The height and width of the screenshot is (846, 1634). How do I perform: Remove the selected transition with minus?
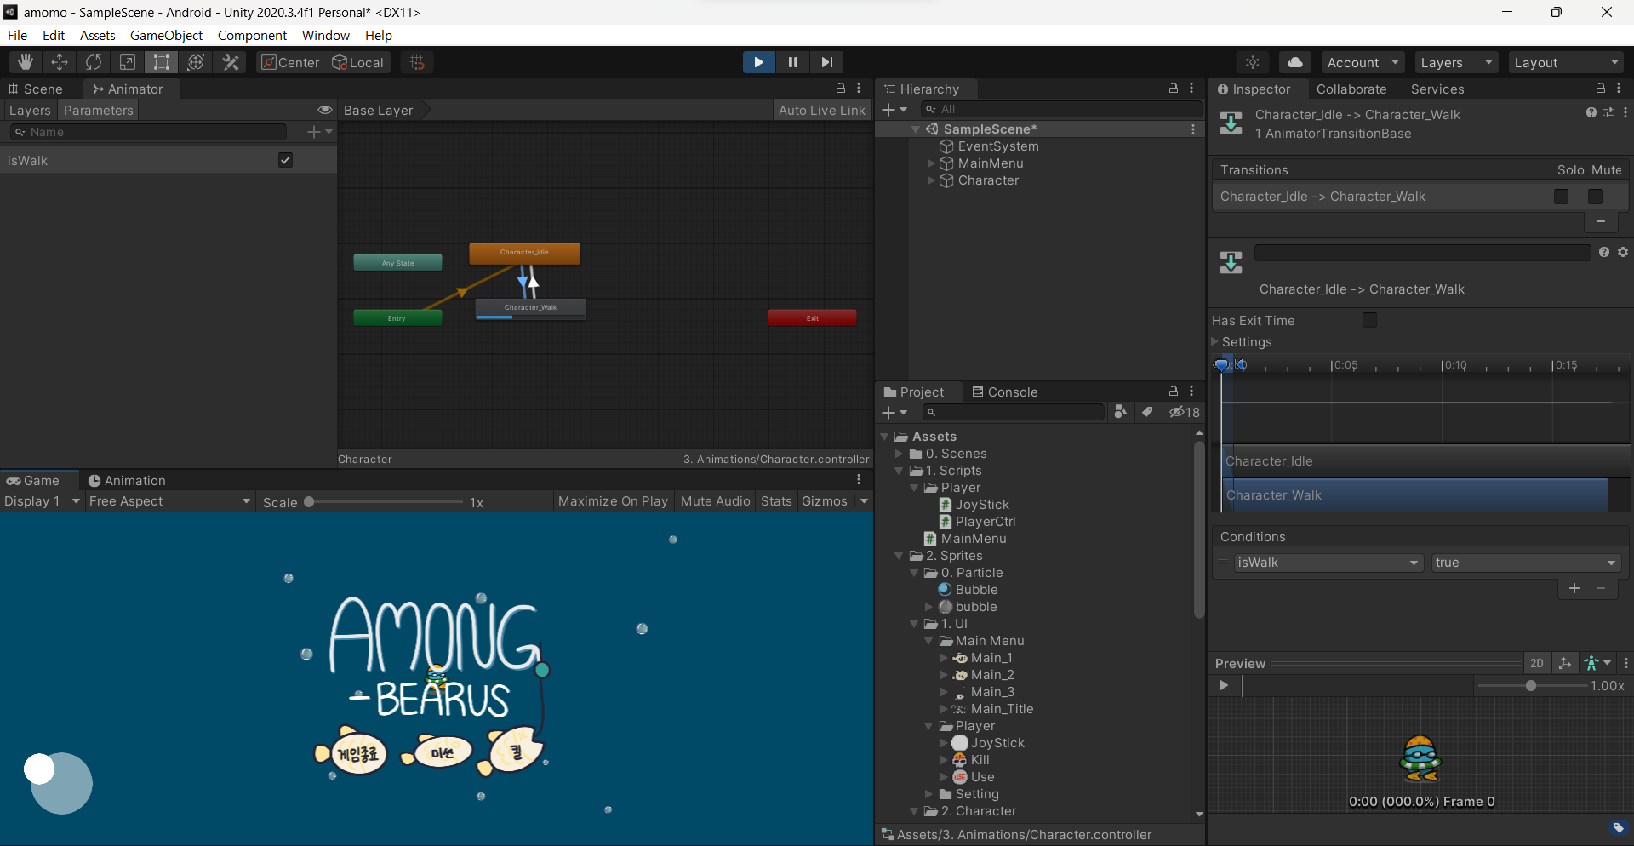[x=1601, y=221]
